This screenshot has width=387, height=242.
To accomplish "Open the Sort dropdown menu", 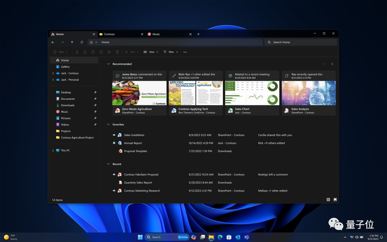I will [132, 52].
